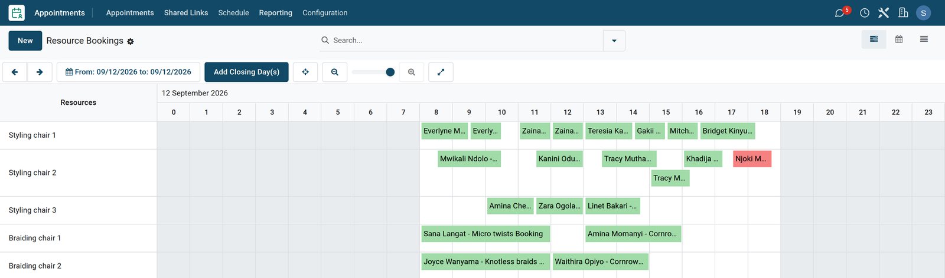Switch to calendar view icon
Image resolution: width=945 pixels, height=278 pixels.
point(899,39)
